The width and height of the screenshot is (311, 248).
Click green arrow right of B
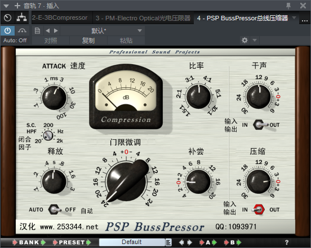239,242
